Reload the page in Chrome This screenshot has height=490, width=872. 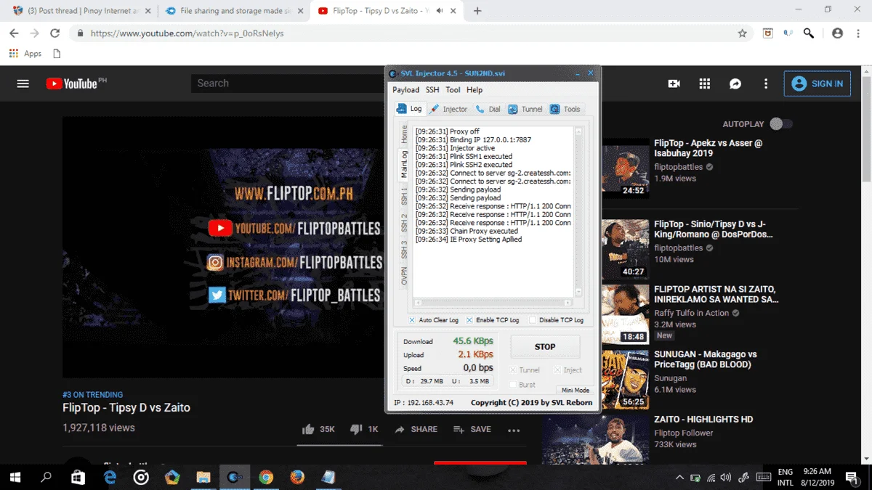click(x=54, y=33)
